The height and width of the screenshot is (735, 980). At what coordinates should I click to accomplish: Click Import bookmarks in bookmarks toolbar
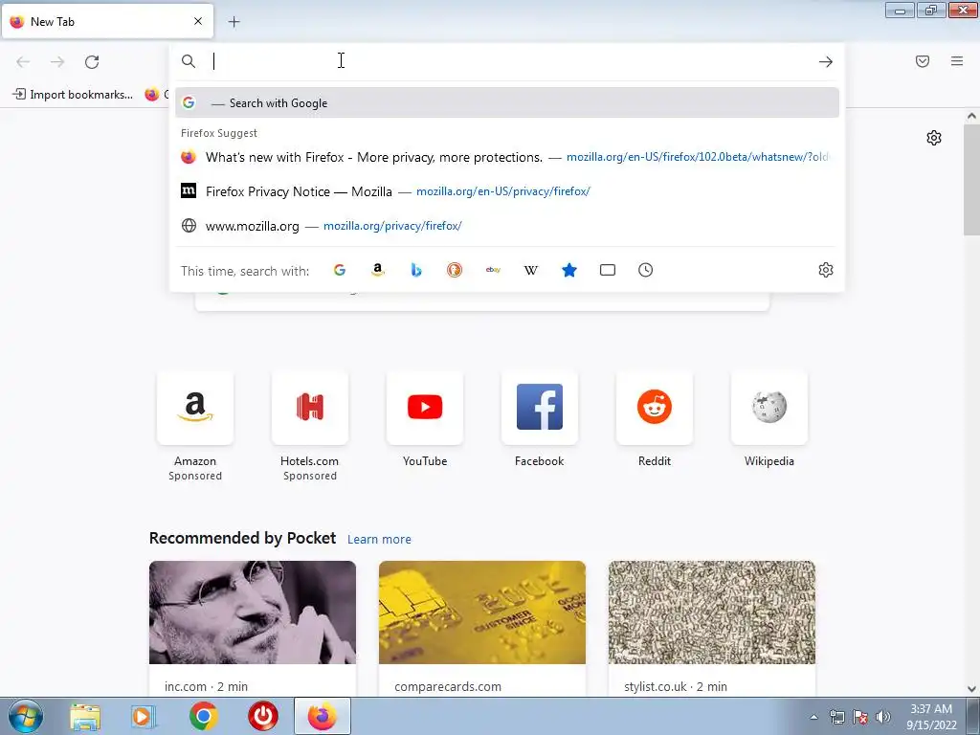pyautogui.click(x=73, y=95)
